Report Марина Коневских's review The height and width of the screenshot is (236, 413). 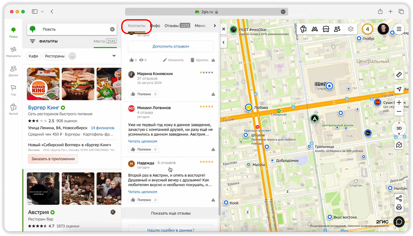click(213, 94)
